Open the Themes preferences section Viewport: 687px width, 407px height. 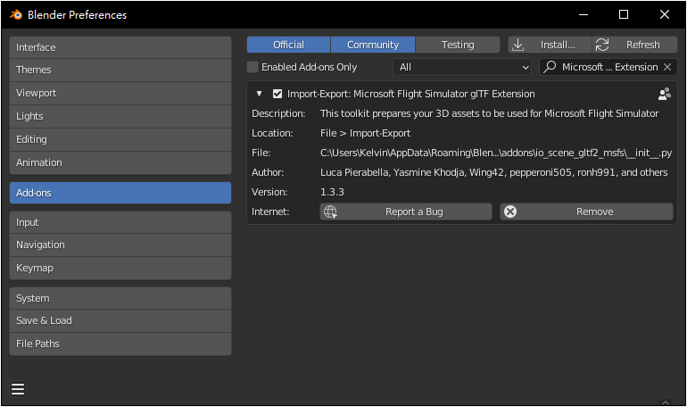[120, 71]
